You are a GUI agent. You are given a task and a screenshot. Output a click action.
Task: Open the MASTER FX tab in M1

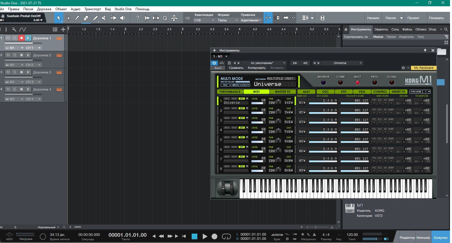(x=283, y=92)
